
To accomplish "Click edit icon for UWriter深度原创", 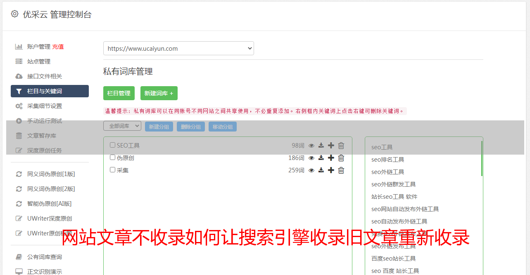I will point(19,219).
